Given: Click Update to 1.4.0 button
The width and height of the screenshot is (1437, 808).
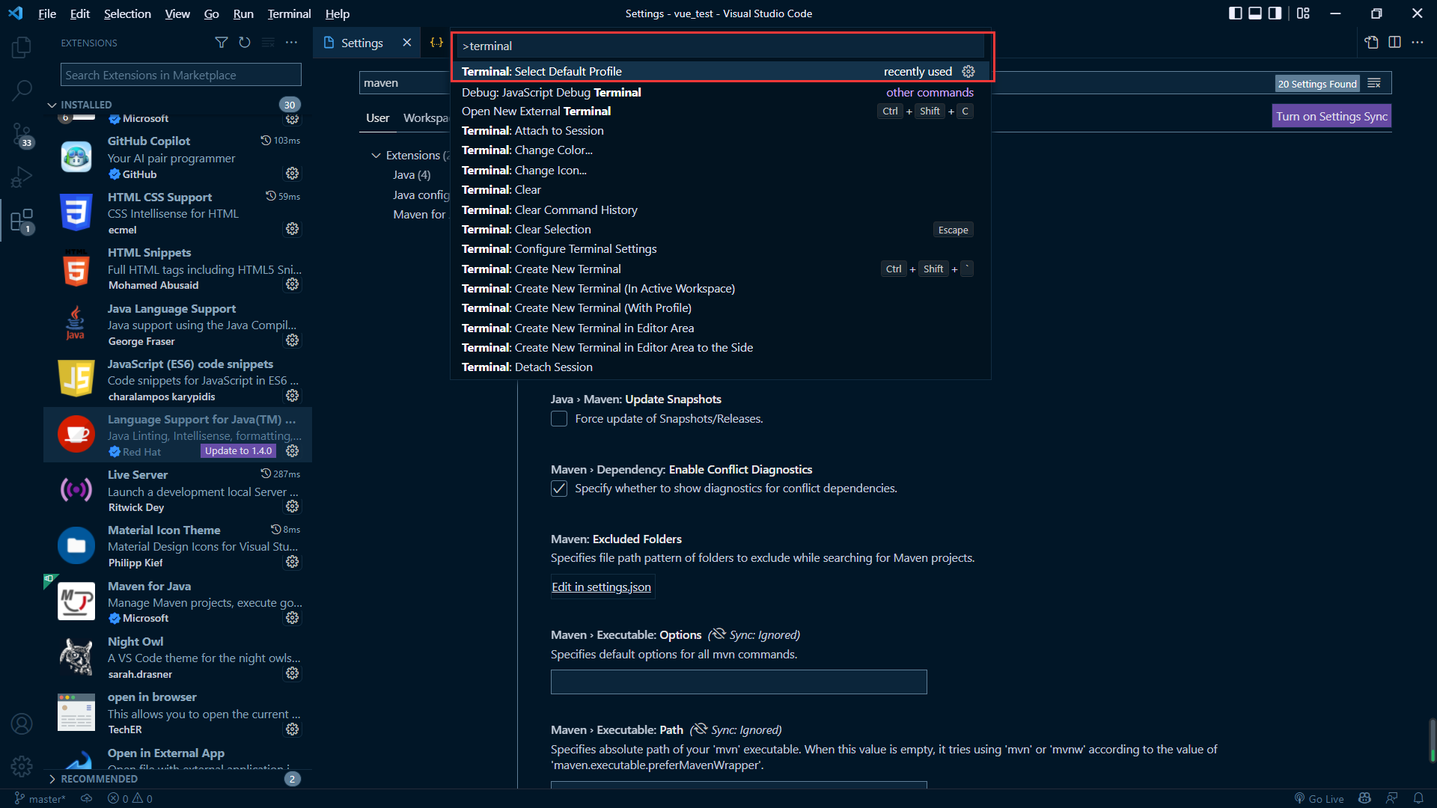Looking at the screenshot, I should click(238, 451).
